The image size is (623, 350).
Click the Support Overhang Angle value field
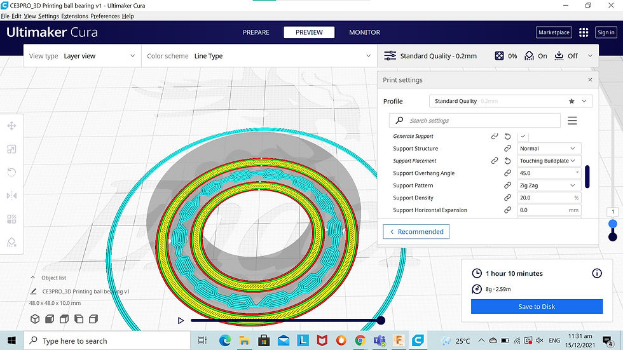[549, 173]
